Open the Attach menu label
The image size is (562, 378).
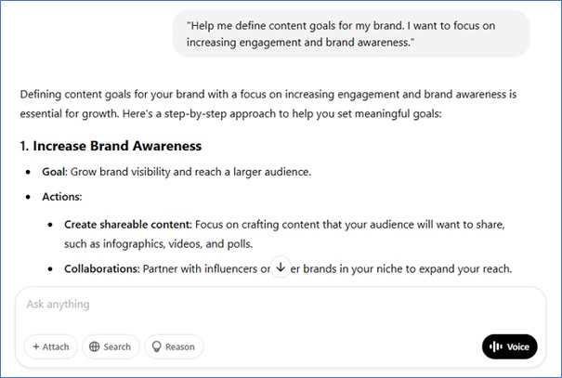[x=56, y=346]
